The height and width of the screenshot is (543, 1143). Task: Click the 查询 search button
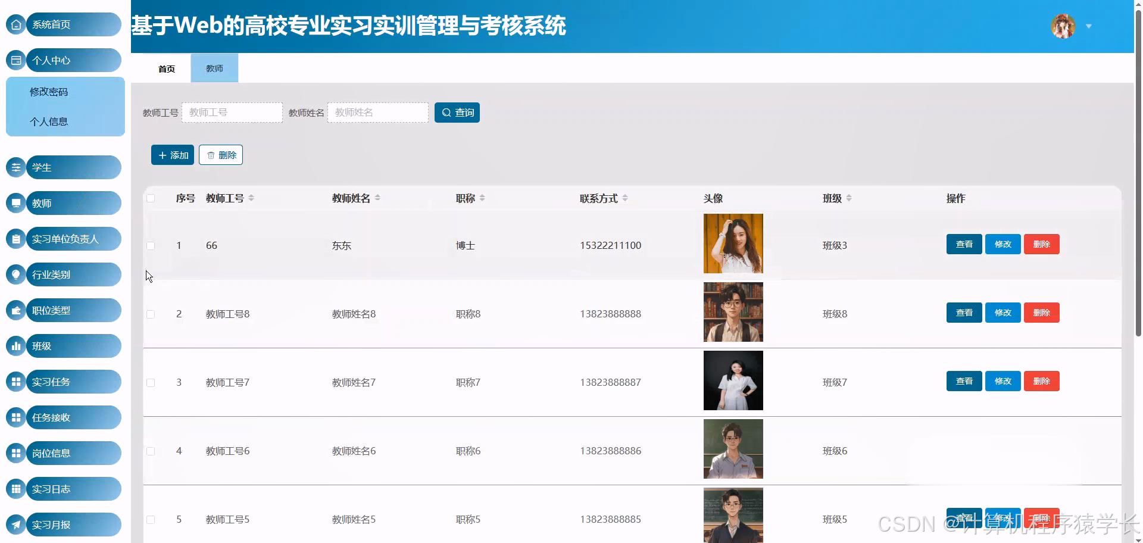pyautogui.click(x=457, y=113)
